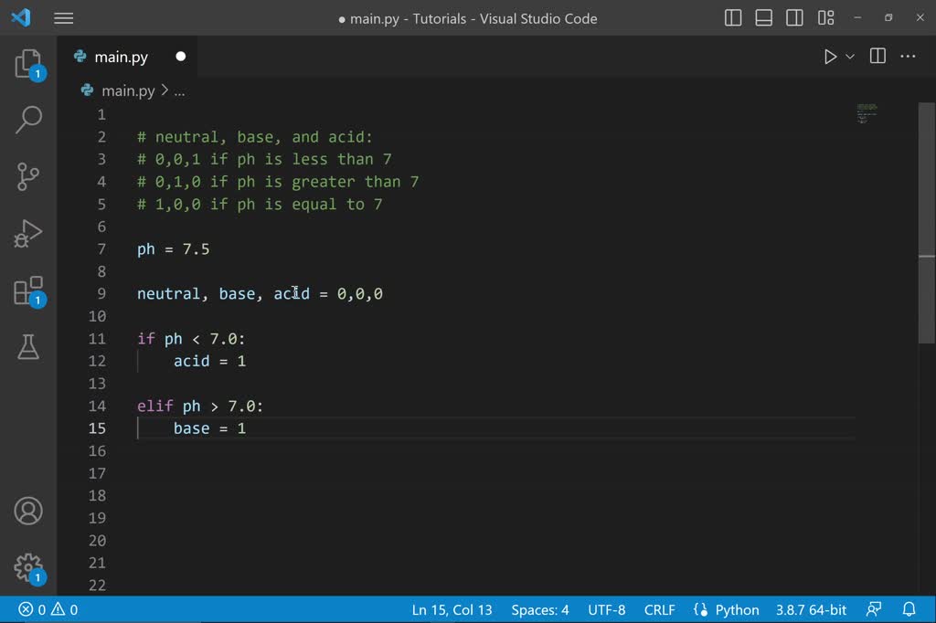Open the Manage settings gear
Screen dimensions: 936x623
pos(28,566)
